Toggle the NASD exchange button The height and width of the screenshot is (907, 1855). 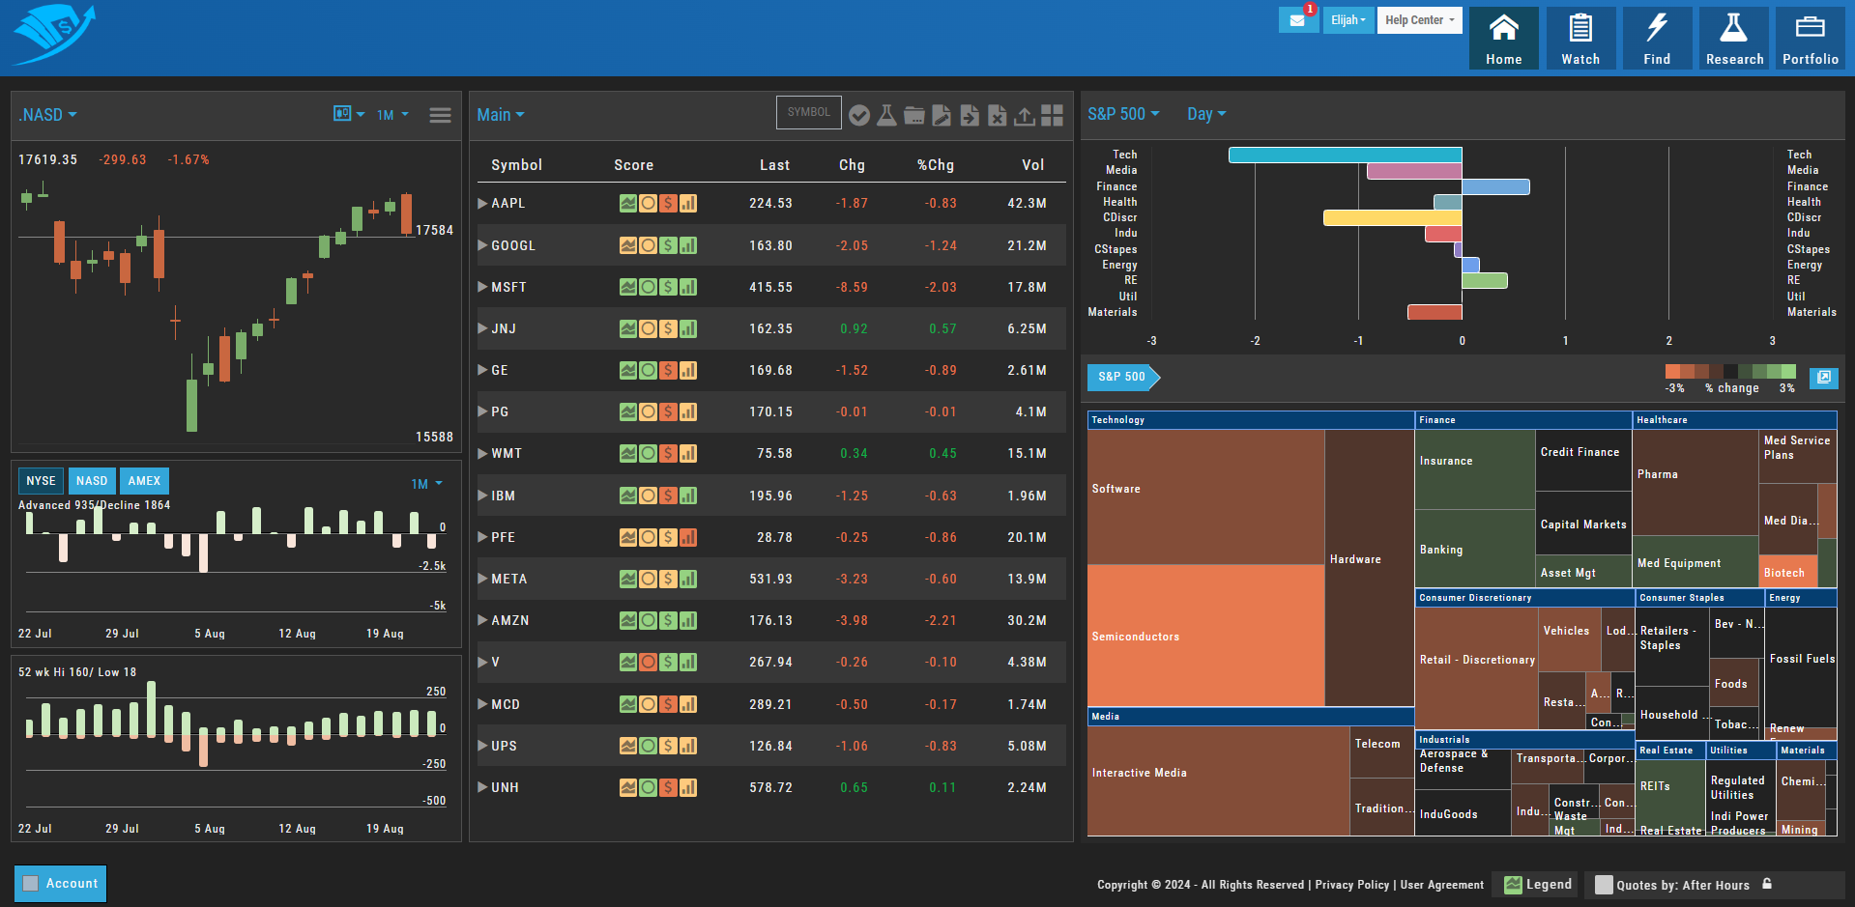click(x=92, y=481)
